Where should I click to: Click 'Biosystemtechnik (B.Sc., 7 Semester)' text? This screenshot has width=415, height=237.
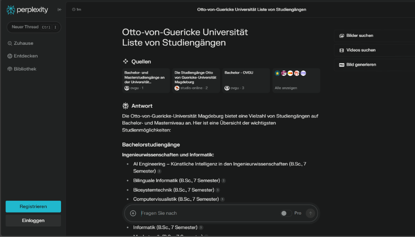point(174,190)
